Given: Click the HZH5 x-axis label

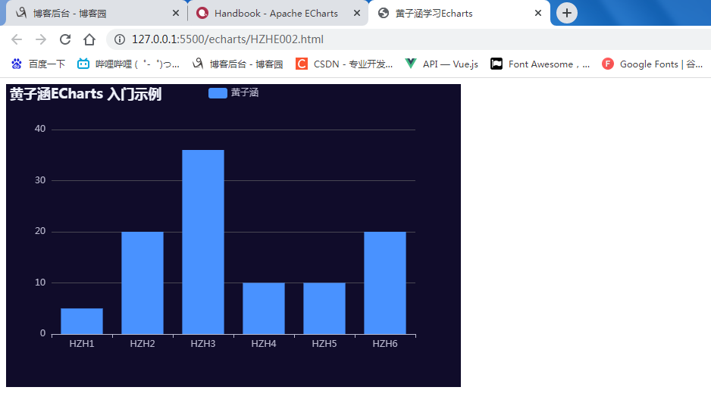Looking at the screenshot, I should 324,344.
